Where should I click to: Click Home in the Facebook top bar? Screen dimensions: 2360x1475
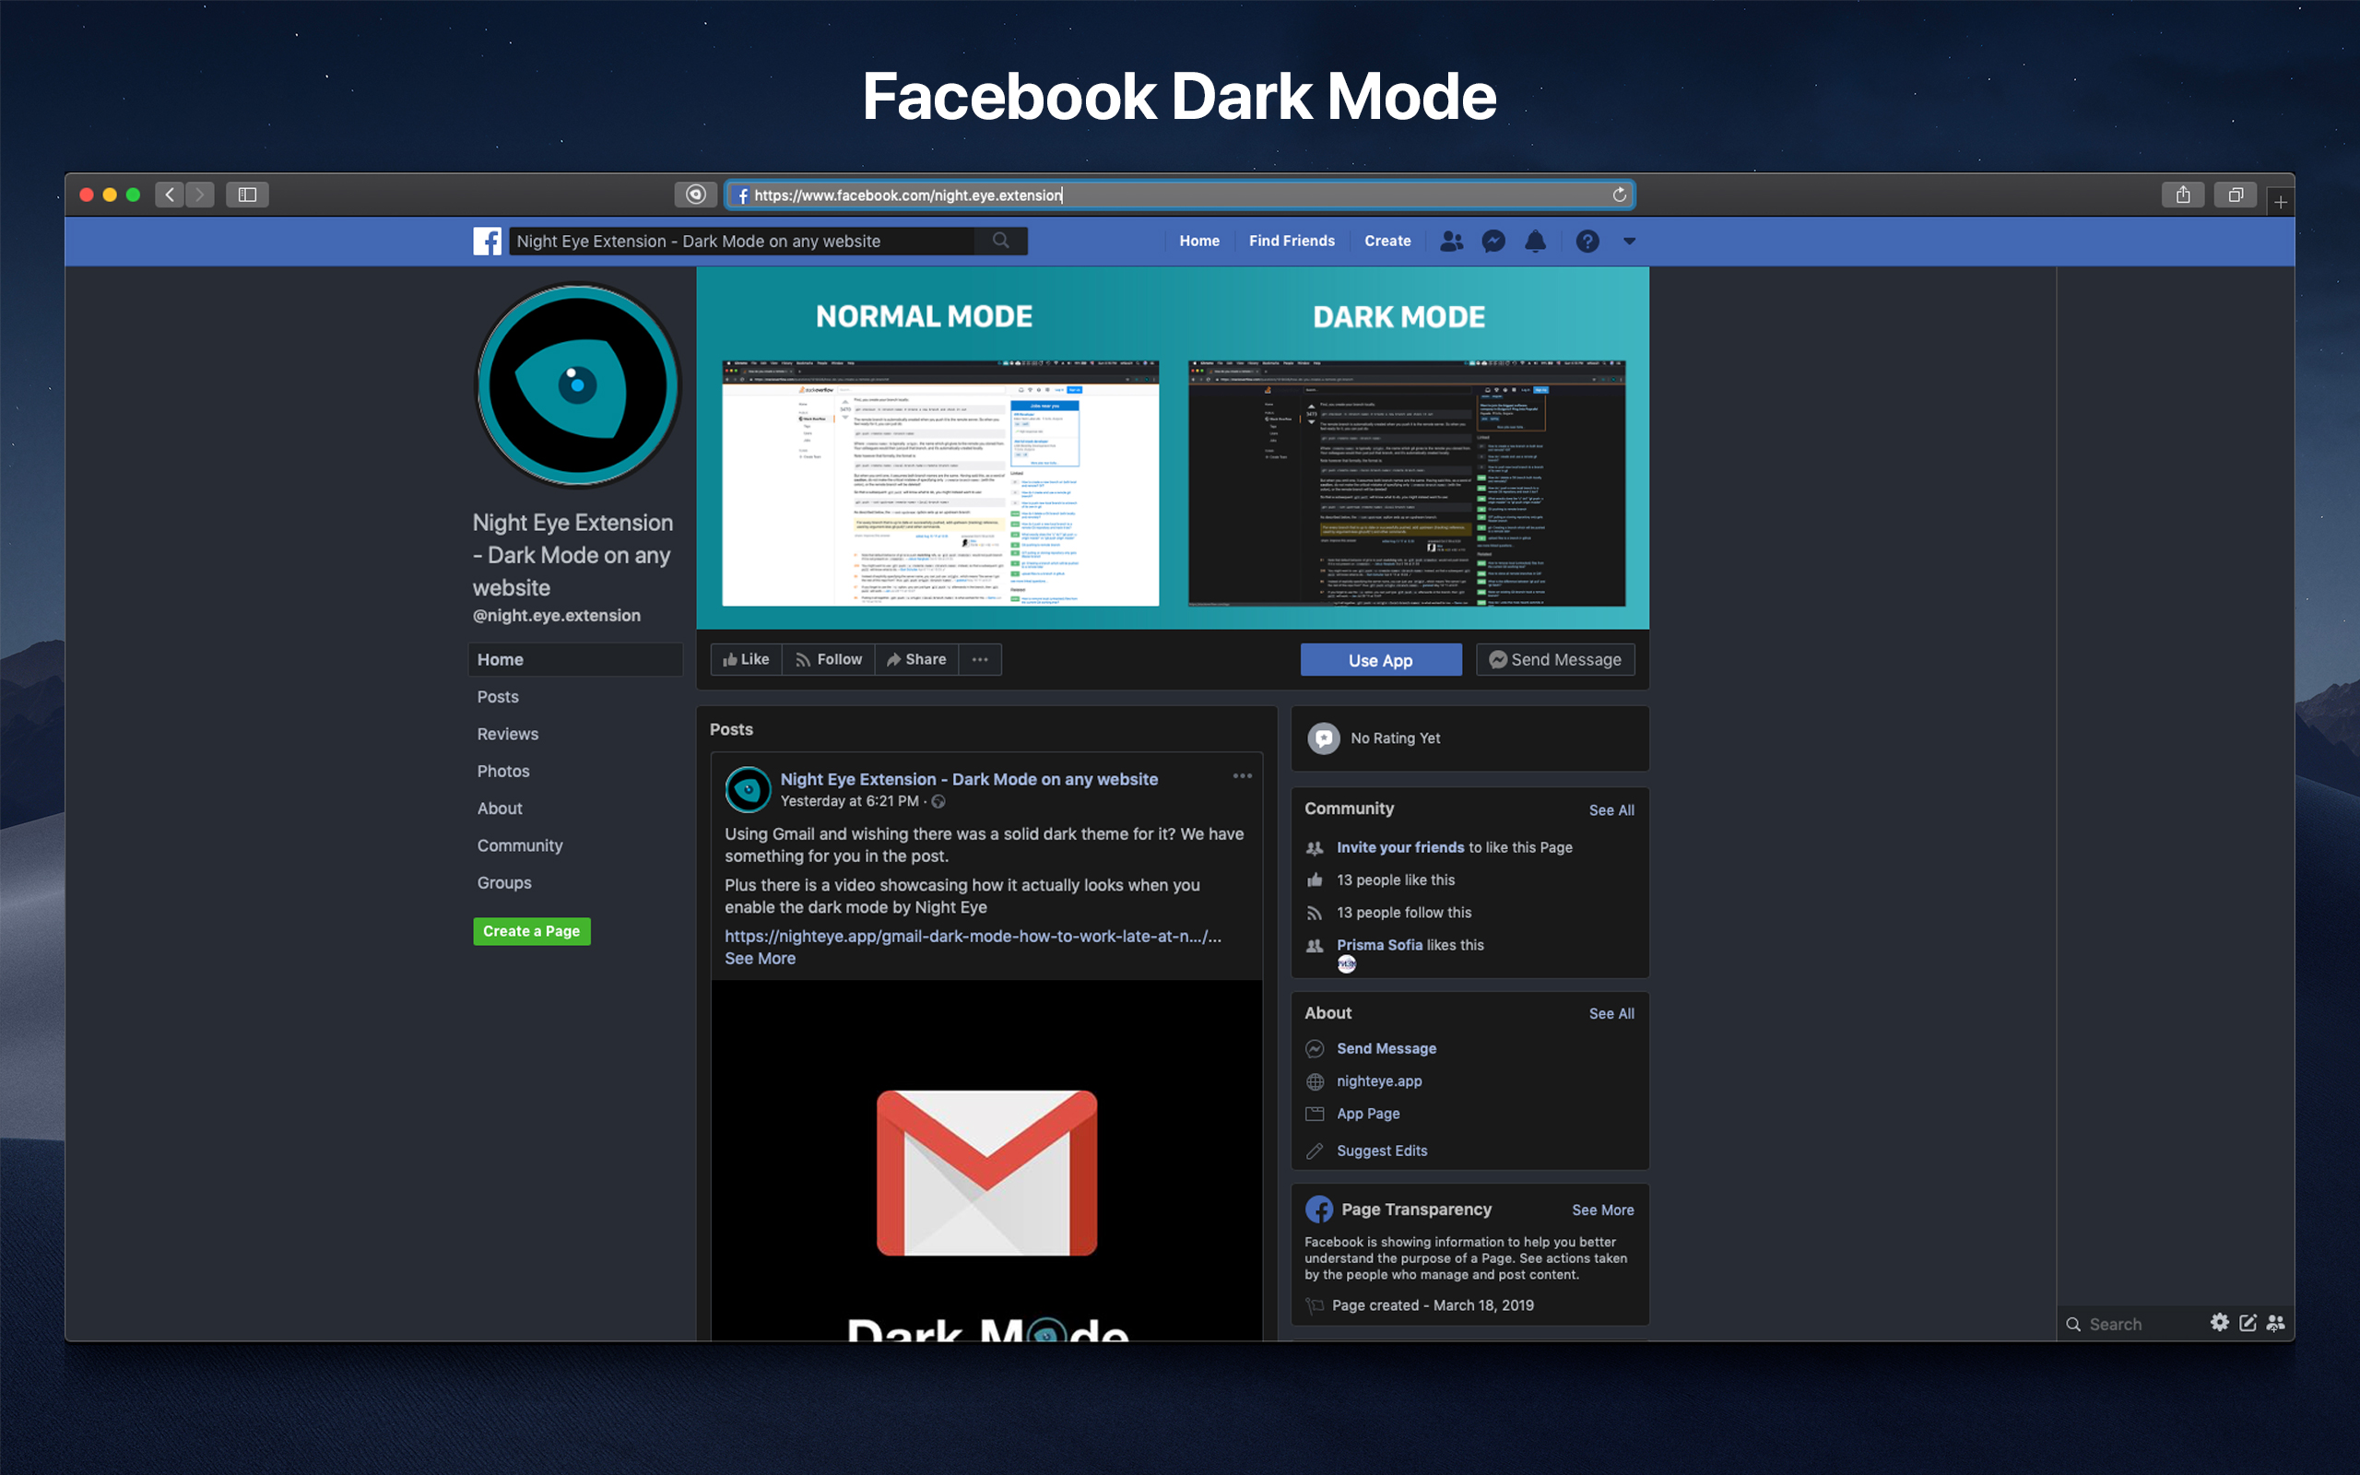[x=1199, y=241]
